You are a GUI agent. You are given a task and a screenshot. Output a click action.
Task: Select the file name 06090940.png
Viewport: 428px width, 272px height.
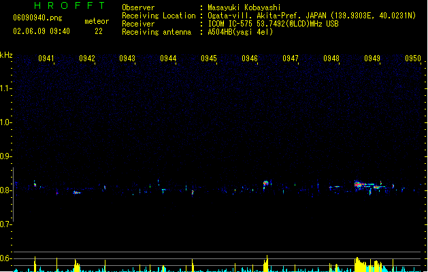point(37,18)
